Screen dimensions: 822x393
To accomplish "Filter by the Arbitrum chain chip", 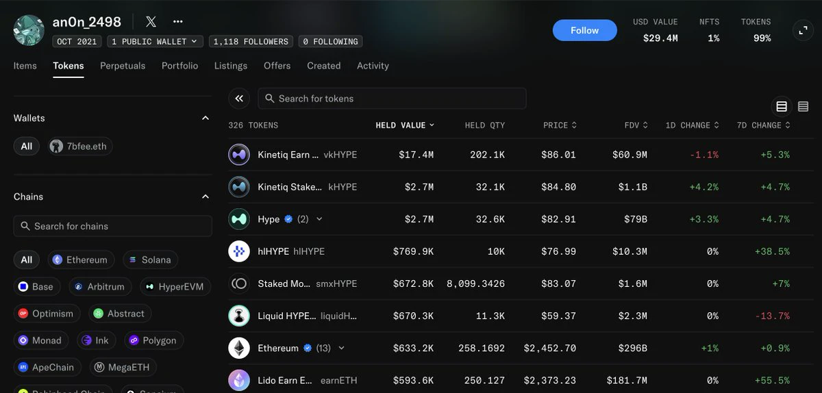I will [100, 287].
